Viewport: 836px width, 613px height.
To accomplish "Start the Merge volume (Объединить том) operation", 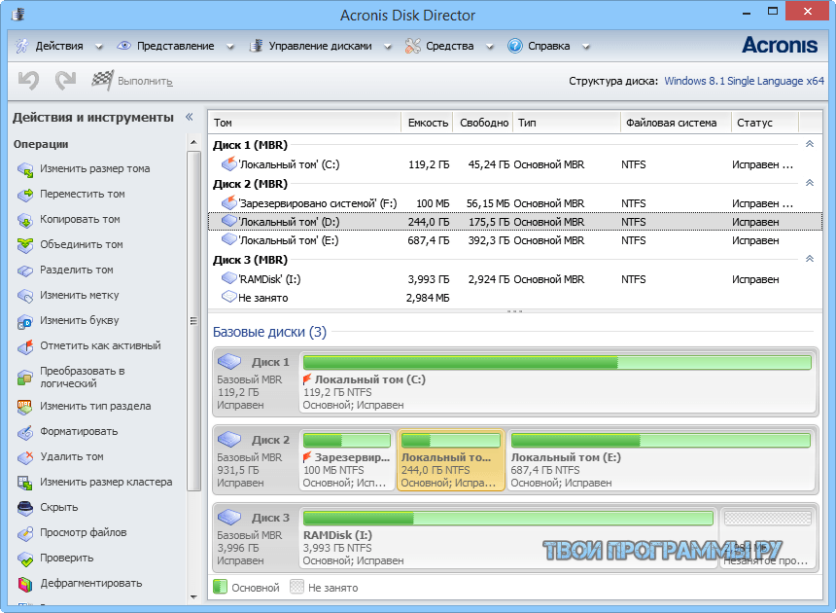I will [x=23, y=244].
